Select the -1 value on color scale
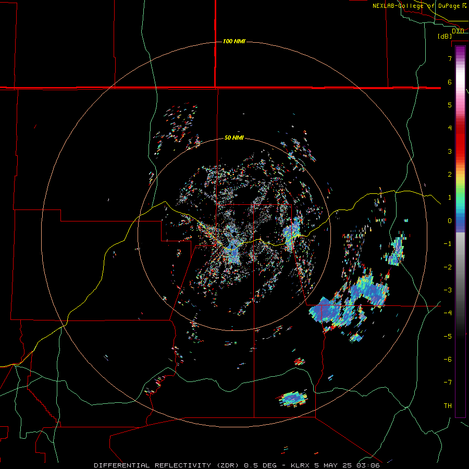The height and width of the screenshot is (469, 469). [x=448, y=244]
